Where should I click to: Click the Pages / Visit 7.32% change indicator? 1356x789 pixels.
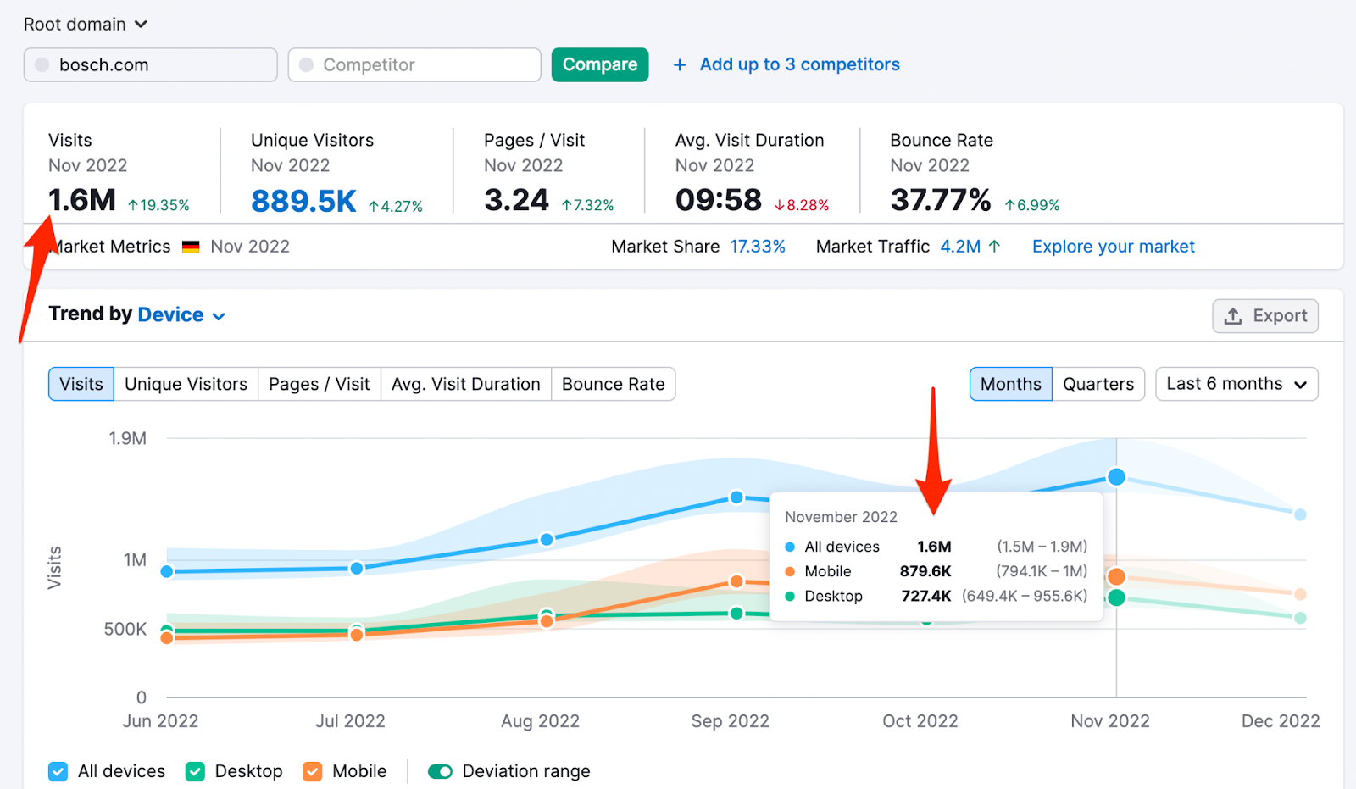pyautogui.click(x=587, y=205)
